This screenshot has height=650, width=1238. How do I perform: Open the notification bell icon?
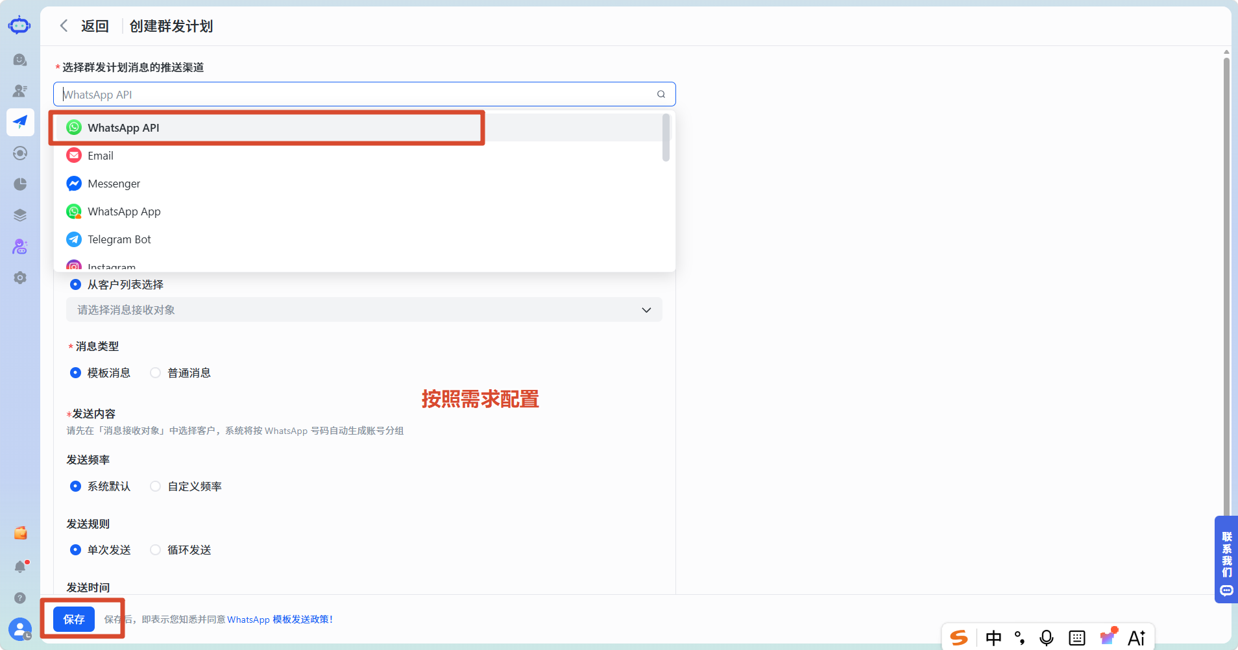coord(20,566)
